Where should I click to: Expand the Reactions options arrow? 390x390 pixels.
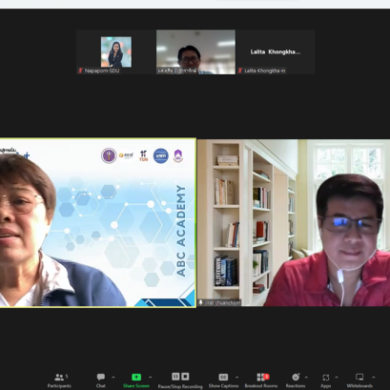coord(306,378)
